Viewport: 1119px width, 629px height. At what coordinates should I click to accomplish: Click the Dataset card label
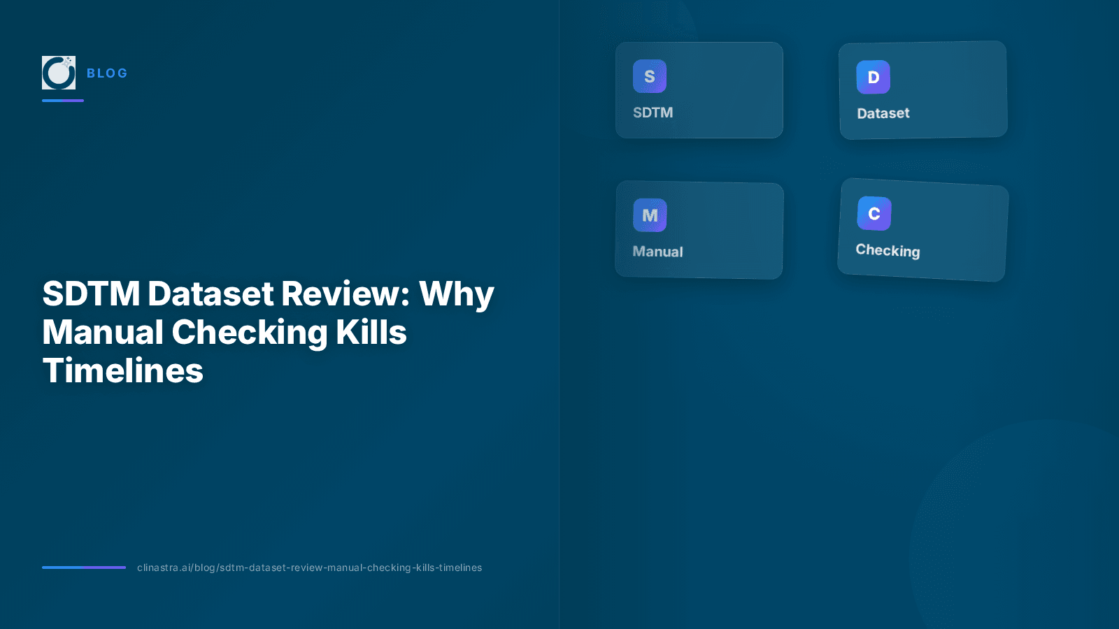(883, 113)
